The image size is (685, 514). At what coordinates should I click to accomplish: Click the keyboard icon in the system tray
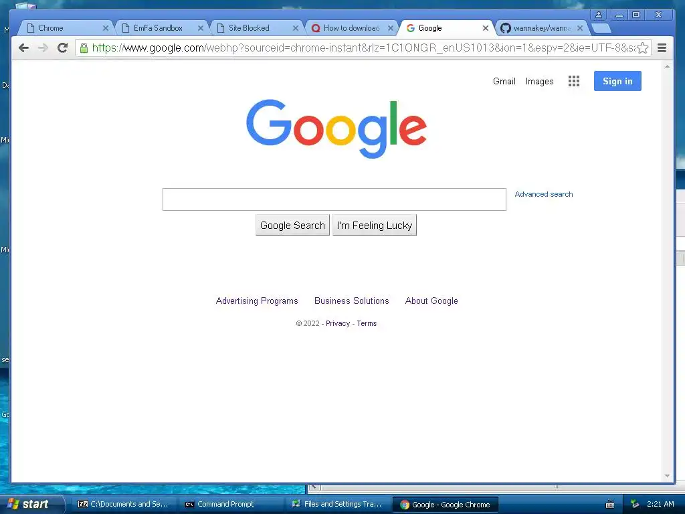[x=610, y=505]
